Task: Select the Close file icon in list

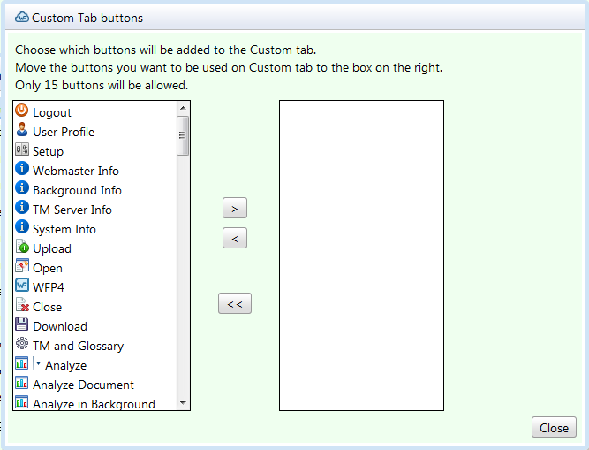Action: click(x=22, y=306)
